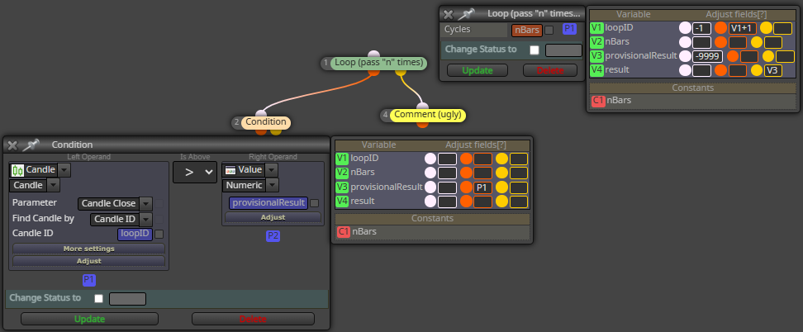The image size is (803, 332).
Task: Click the -9999 field for provisionalResult
Action: (x=707, y=56)
